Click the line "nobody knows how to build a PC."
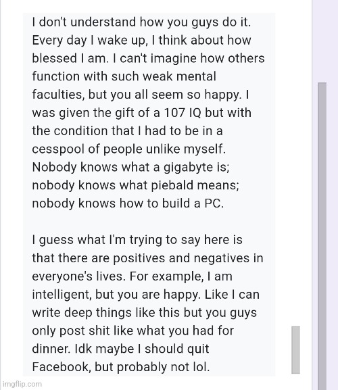338x390 pixels. coord(128,203)
